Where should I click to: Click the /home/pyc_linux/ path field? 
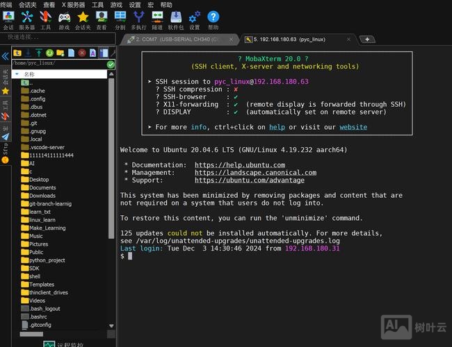click(x=59, y=63)
